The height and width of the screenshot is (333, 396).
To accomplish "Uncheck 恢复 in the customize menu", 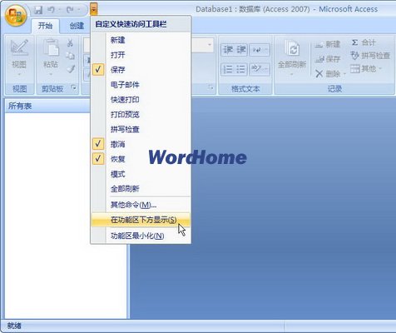I will [141, 159].
